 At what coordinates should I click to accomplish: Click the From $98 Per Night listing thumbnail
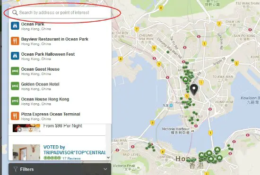26,128
